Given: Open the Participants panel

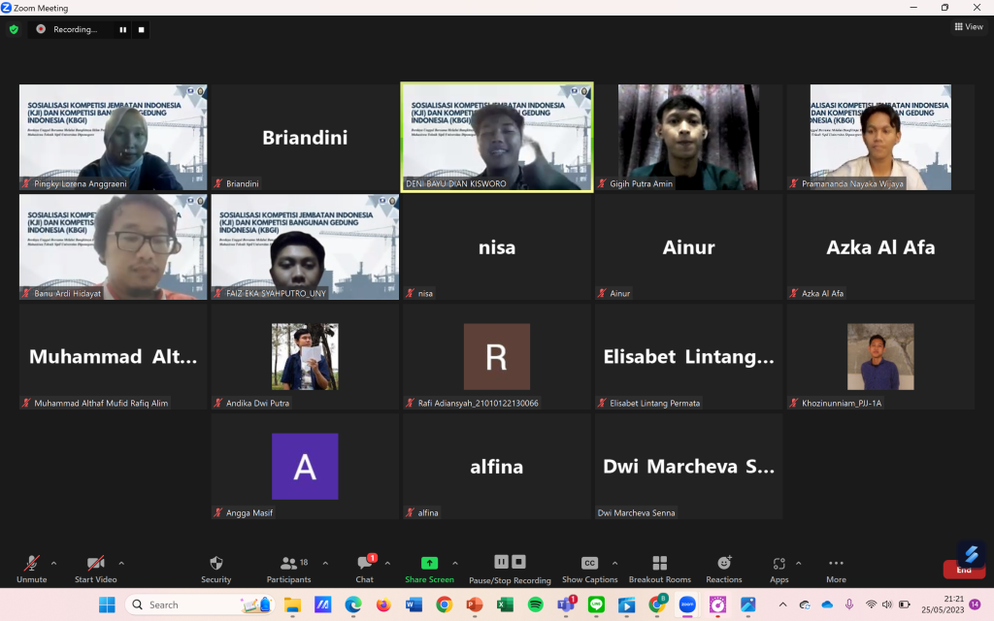Looking at the screenshot, I should pos(288,568).
